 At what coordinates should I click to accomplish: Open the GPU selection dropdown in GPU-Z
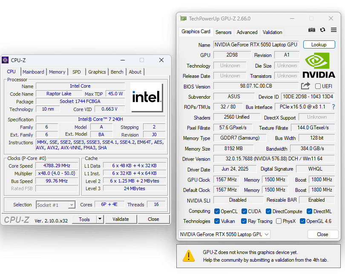(224, 234)
